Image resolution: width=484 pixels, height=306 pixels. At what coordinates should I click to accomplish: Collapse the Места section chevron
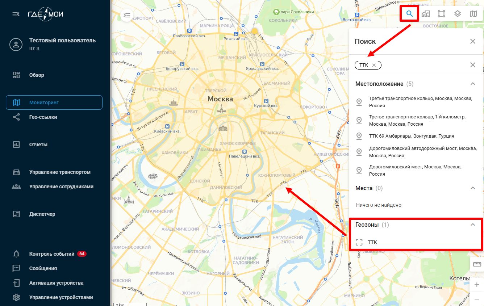pos(472,188)
